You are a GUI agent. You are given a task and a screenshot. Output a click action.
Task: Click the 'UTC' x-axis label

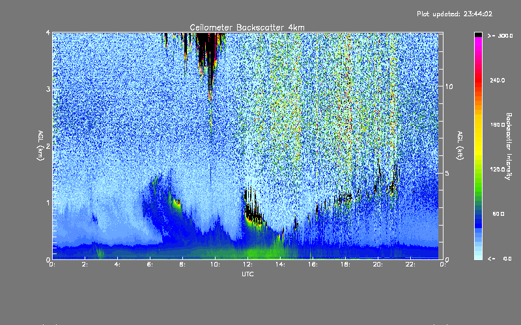click(x=247, y=274)
